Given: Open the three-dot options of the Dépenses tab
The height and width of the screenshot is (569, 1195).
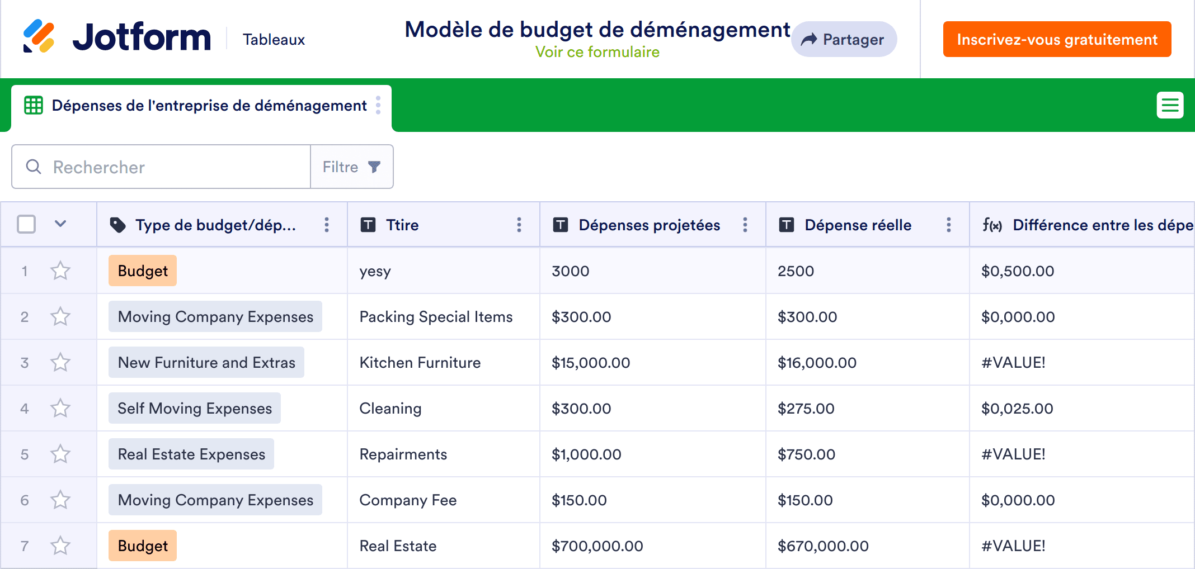Looking at the screenshot, I should pyautogui.click(x=378, y=105).
